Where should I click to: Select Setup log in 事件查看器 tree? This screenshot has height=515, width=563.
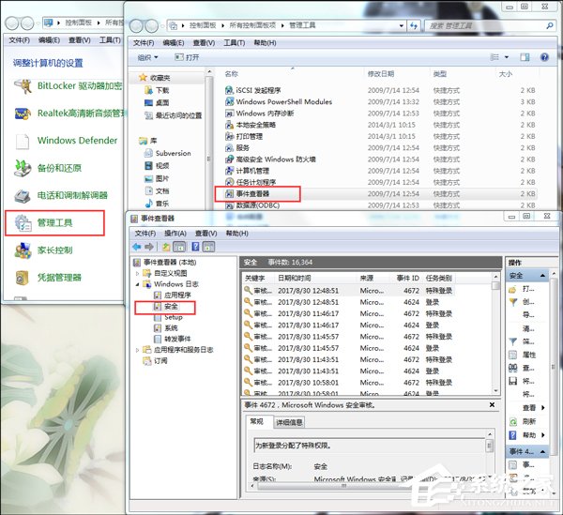click(168, 317)
